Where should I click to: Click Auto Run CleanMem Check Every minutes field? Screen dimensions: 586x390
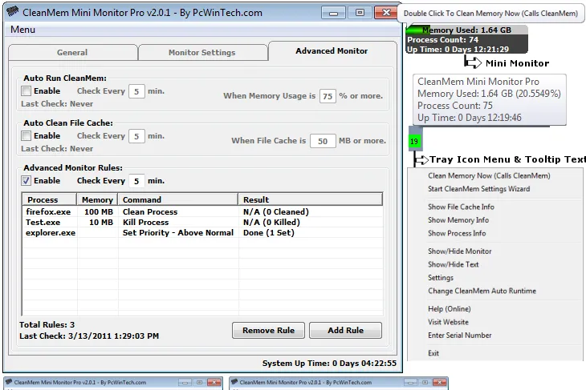pos(136,91)
